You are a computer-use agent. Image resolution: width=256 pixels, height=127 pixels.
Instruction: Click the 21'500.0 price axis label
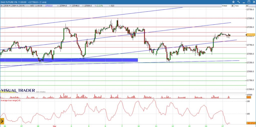tap(250, 89)
